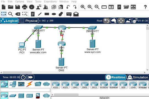Select router RA on the canvas
This screenshot has width=149, height=99.
tap(62, 28)
